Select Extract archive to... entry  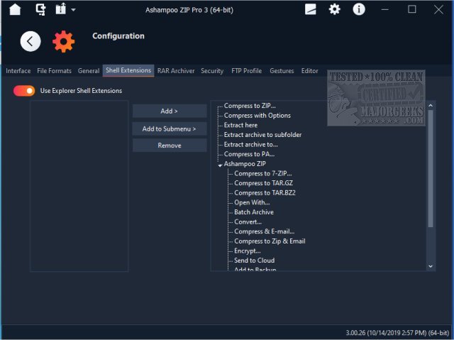point(250,145)
